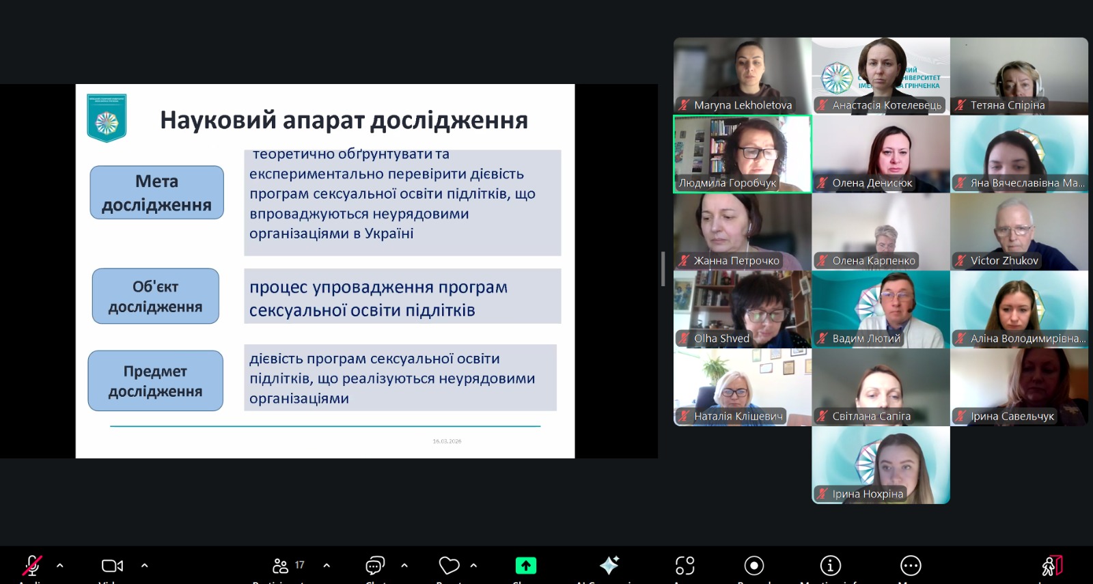The width and height of the screenshot is (1093, 584).
Task: Open the AI Companion sparkle icon
Action: (x=609, y=565)
